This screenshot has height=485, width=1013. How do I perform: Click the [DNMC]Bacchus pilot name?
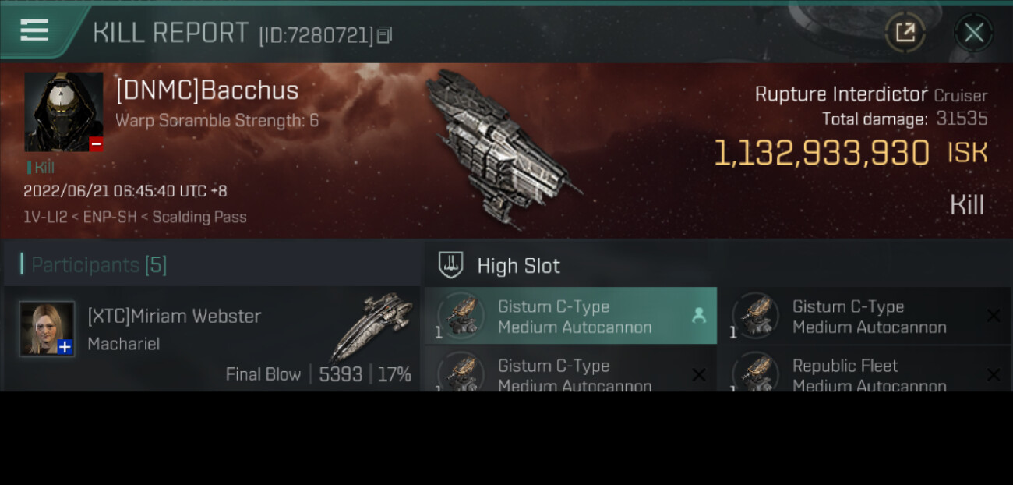[x=207, y=90]
